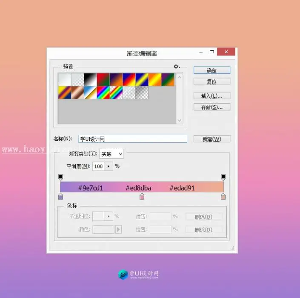
Task: Choose the full spectrum rainbow preset
Action: coord(103,93)
